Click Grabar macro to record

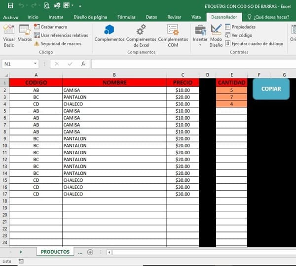tap(53, 27)
